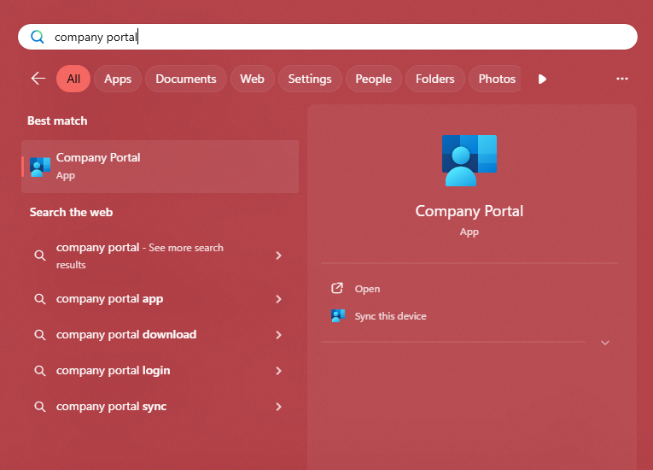The width and height of the screenshot is (653, 470).
Task: Click Company Portal icon in Best match
Action: tap(40, 167)
